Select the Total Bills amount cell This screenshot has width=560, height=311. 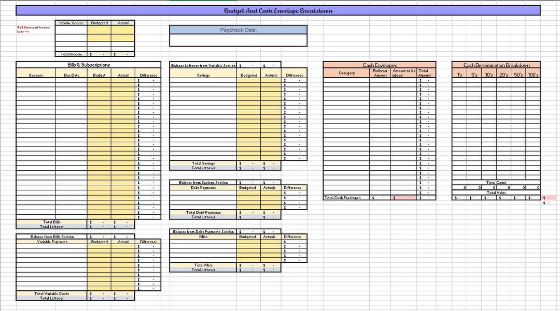[x=100, y=221]
